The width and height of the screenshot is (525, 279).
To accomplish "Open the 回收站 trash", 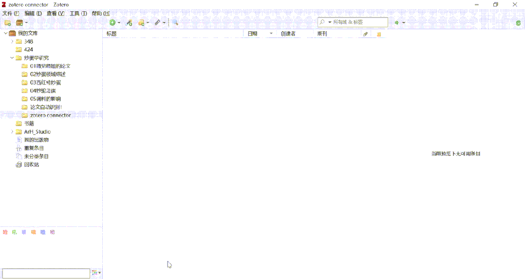I will 32,165.
